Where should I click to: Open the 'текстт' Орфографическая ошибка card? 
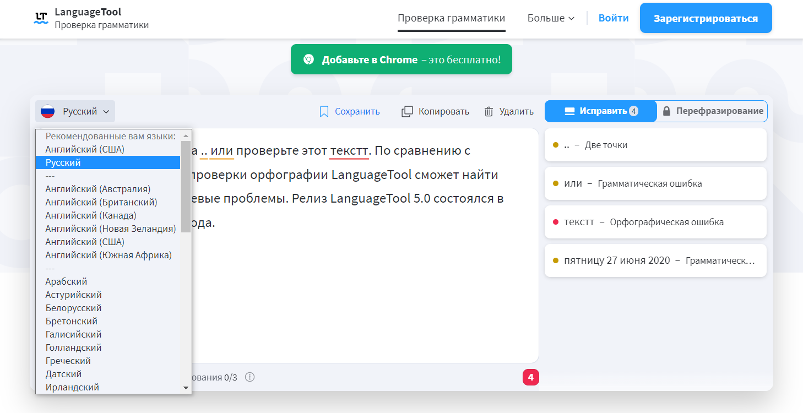[655, 222]
